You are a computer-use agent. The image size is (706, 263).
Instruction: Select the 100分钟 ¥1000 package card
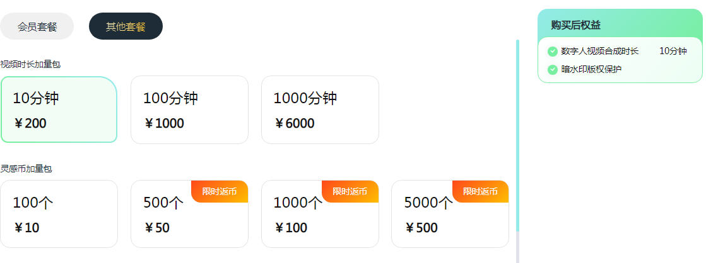pos(189,109)
